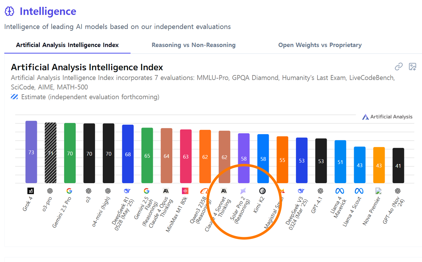Click the download chart image icon

coord(412,67)
